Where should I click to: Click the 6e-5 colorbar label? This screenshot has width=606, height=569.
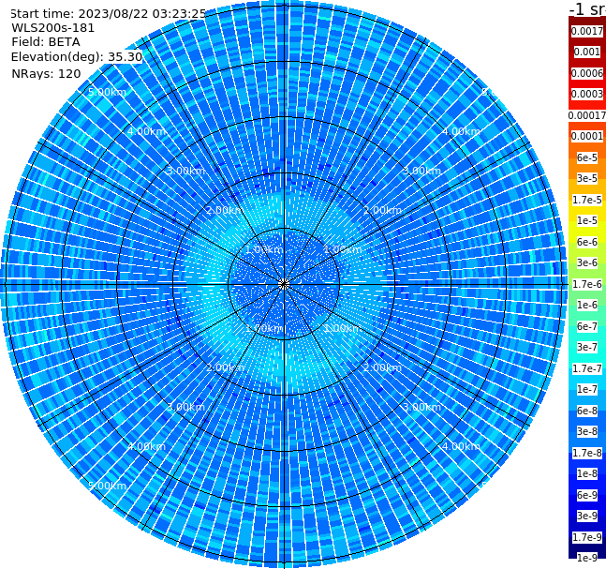pos(587,157)
